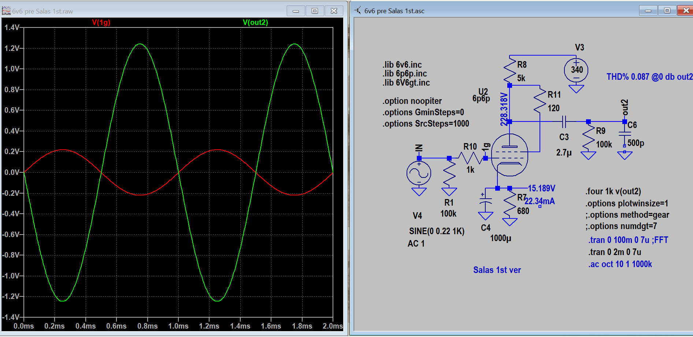
Task: Click the .lib 6V6gt.inc directive
Action: click(x=406, y=83)
